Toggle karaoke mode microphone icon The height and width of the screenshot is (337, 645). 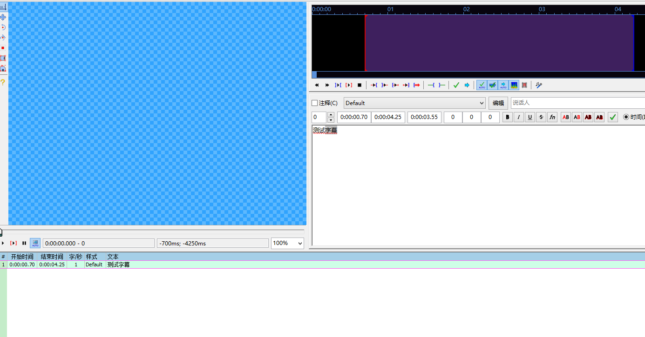(539, 85)
